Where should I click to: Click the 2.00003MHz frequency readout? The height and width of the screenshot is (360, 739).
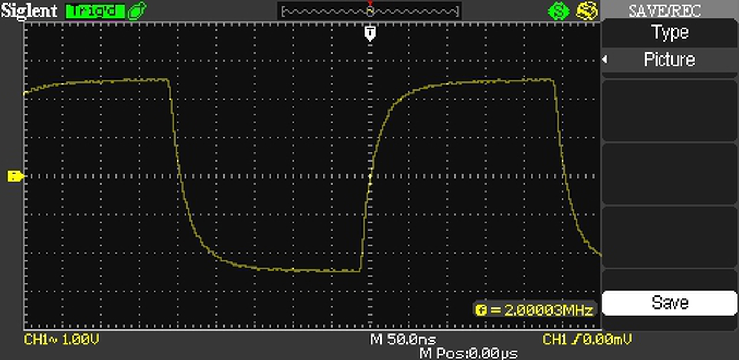tap(548, 310)
